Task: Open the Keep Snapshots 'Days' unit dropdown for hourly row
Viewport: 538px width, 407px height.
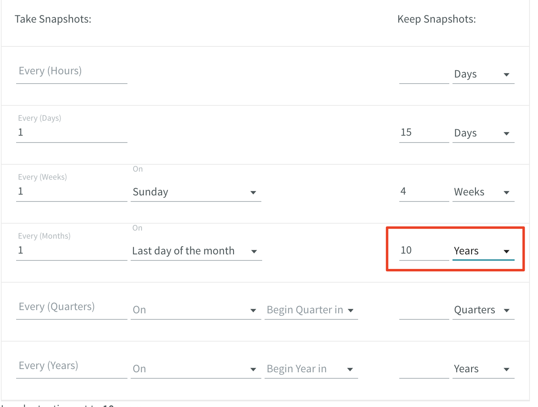Action: 483,74
